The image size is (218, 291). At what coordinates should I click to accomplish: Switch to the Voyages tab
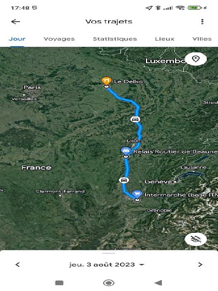[x=59, y=39]
